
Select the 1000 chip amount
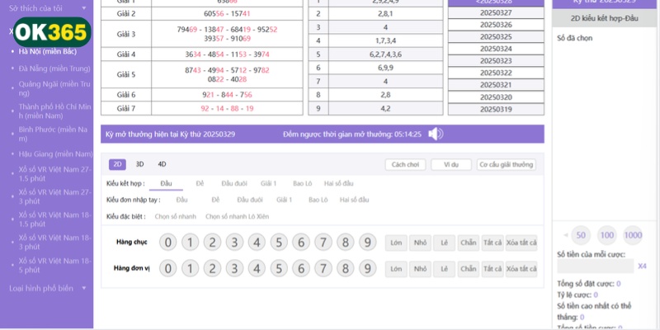click(x=633, y=234)
